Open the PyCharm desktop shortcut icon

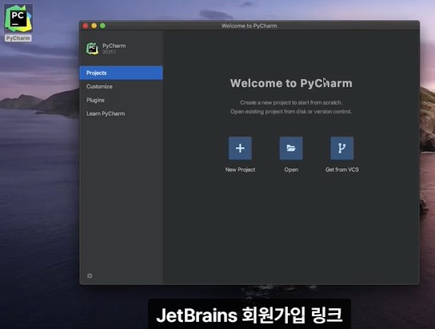tap(18, 18)
